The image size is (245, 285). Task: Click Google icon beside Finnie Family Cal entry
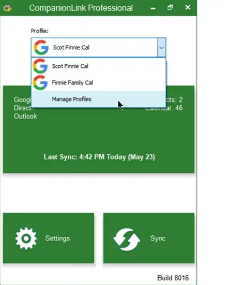pos(40,83)
